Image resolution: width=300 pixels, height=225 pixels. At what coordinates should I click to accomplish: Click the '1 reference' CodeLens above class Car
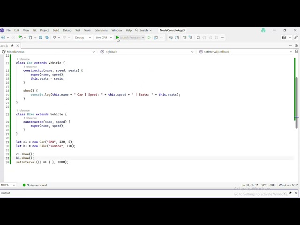(23, 59)
